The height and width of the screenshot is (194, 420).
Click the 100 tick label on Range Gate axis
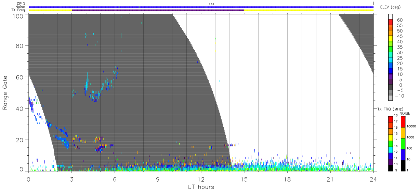pos(17,16)
